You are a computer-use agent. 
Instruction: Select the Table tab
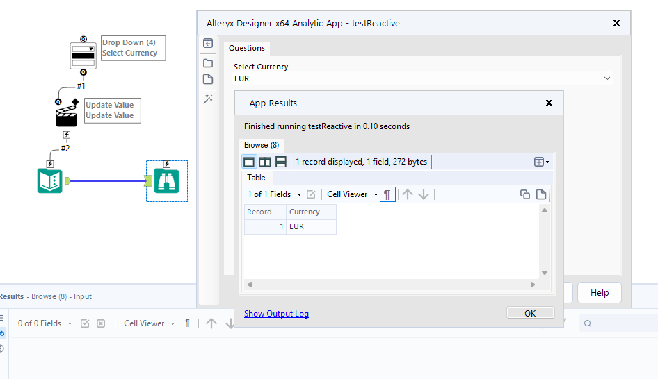pyautogui.click(x=256, y=178)
